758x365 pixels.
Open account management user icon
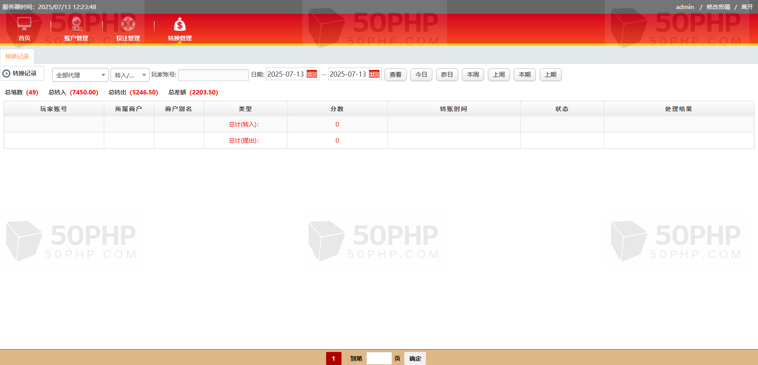click(x=76, y=24)
